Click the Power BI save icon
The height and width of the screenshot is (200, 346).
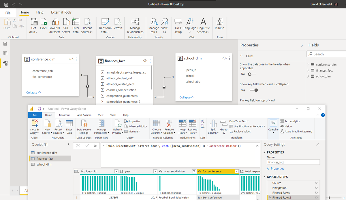tap(6, 4)
